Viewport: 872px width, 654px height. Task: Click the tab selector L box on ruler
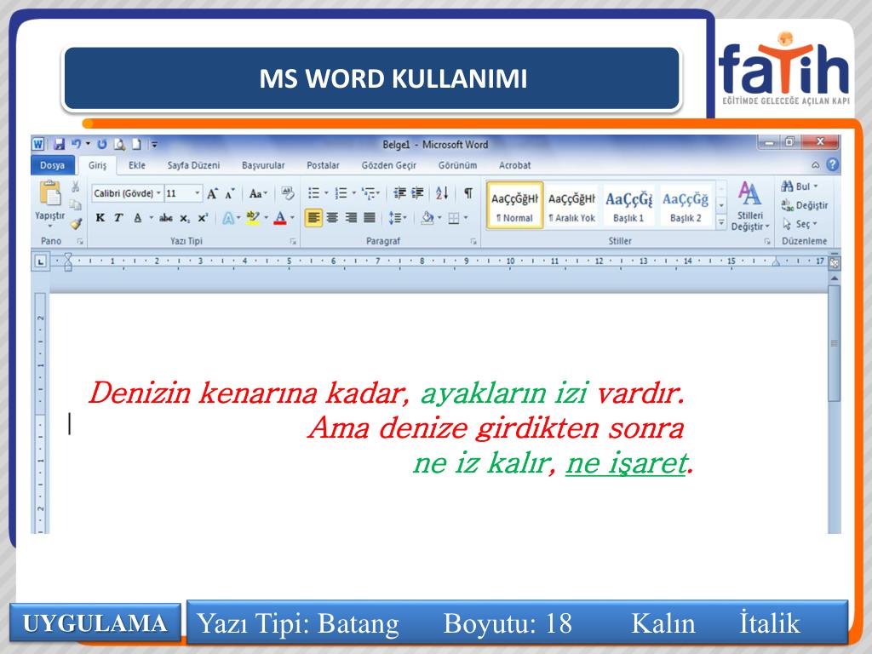40,261
